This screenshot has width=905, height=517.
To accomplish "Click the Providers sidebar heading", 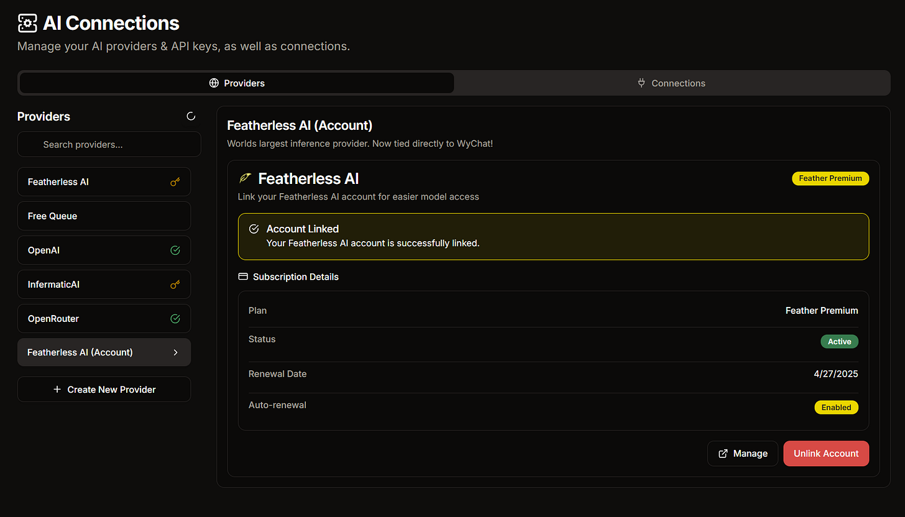I will pyautogui.click(x=44, y=116).
